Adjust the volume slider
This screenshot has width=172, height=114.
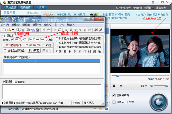[161, 86]
